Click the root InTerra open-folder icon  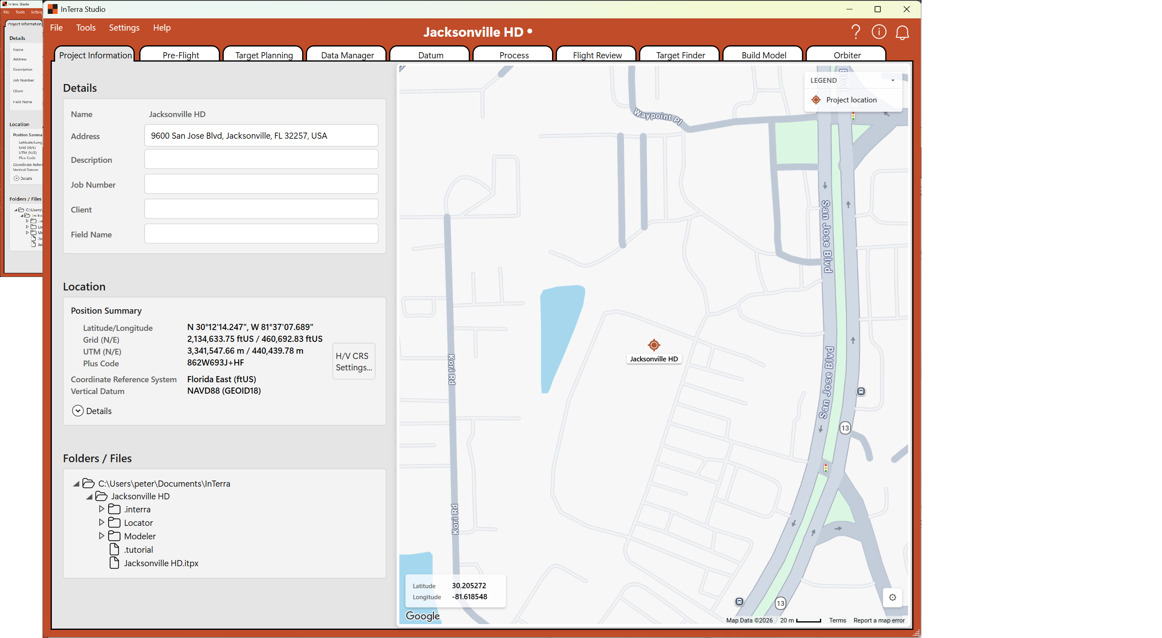tap(89, 483)
